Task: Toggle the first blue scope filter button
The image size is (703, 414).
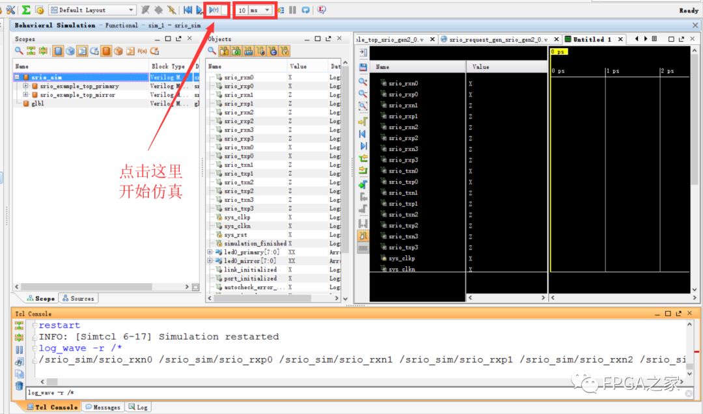Action: pyautogui.click(x=58, y=51)
